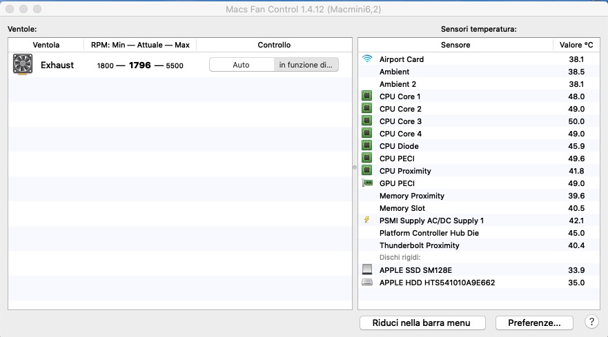Click the minimum RPM value 1800
Viewport: 608px width, 337px height.
105,65
